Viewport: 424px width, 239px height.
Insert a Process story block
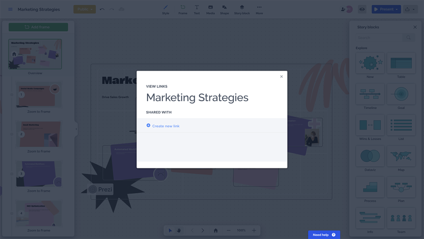[x=370, y=187]
